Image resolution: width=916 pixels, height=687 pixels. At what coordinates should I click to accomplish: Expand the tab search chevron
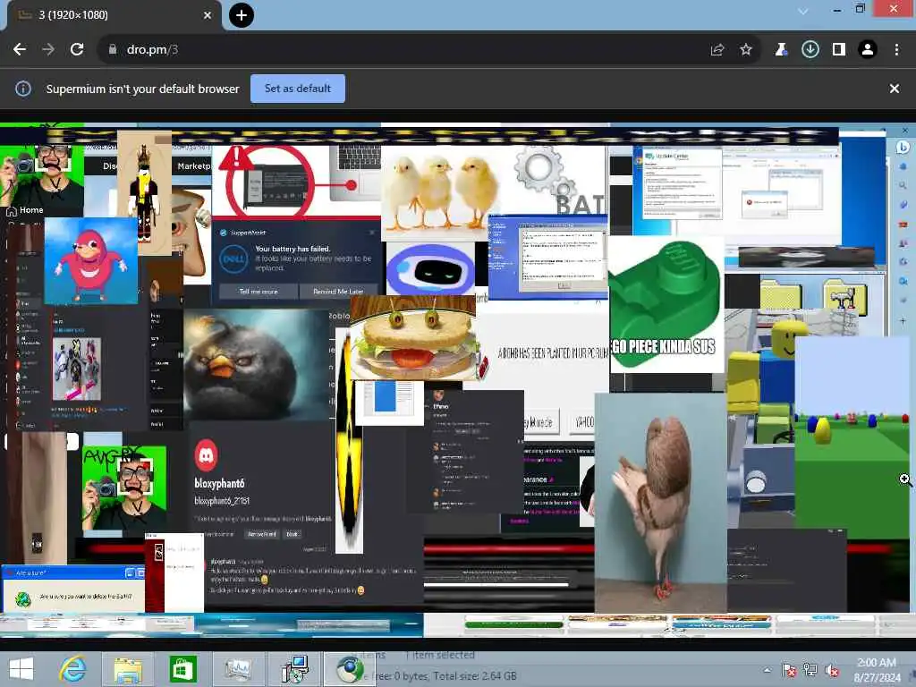[803, 11]
